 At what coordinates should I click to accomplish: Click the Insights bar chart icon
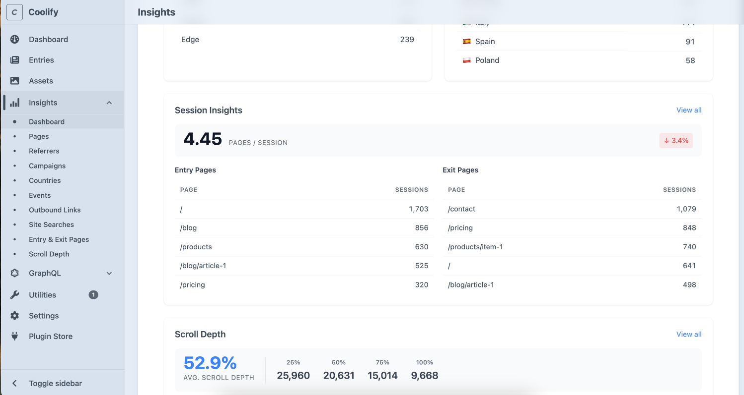point(14,103)
